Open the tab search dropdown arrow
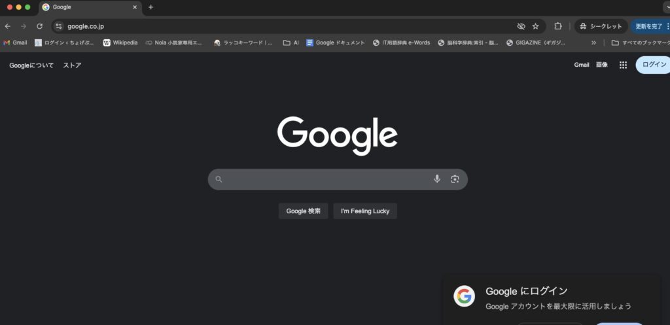The height and width of the screenshot is (325, 670). 666,7
